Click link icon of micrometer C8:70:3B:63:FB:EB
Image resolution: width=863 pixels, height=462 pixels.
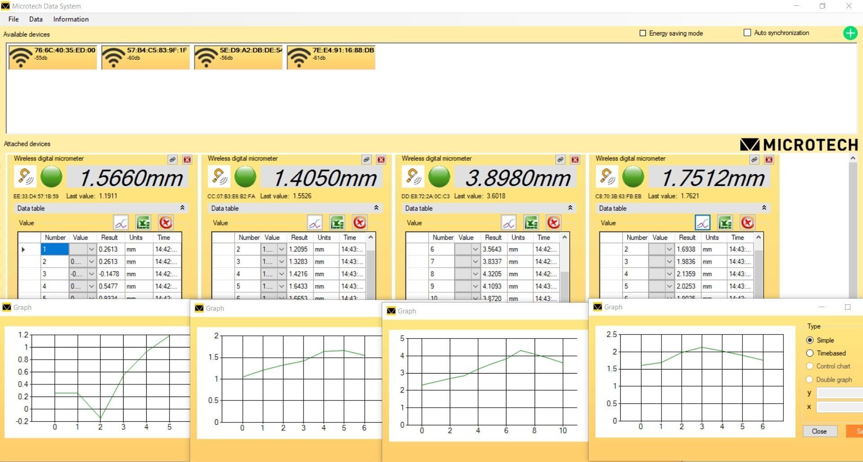click(754, 159)
